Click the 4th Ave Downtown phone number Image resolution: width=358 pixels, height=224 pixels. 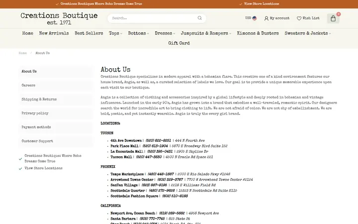pos(158,140)
